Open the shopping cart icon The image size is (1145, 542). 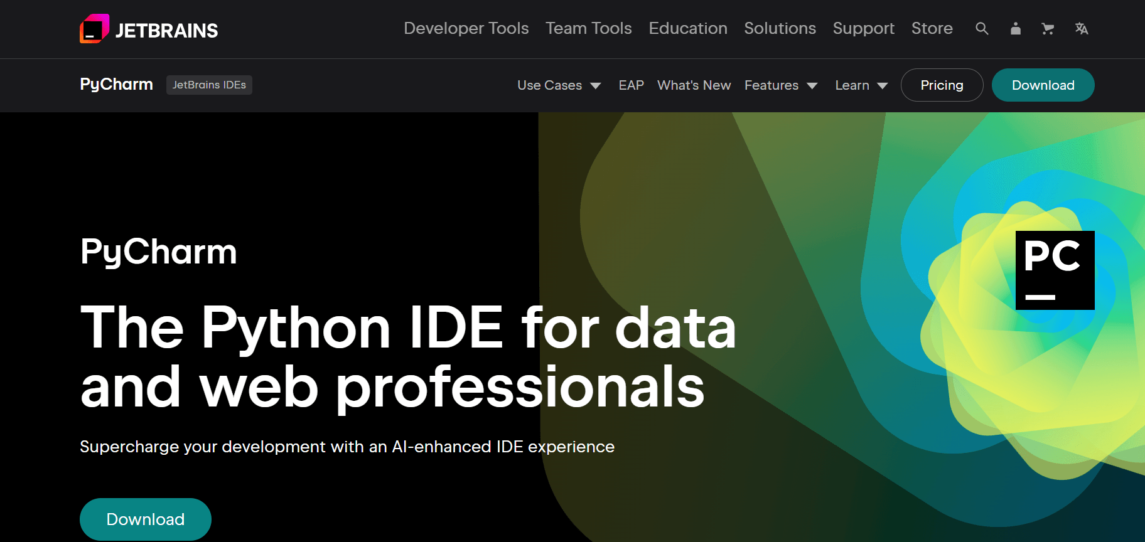[1048, 28]
